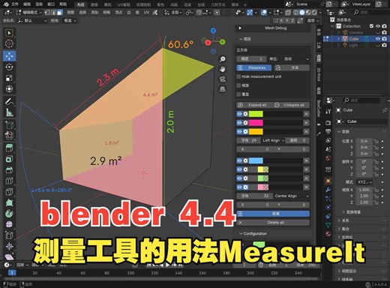This screenshot has width=390, height=288.
Task: Toggle the pin icon beside Cube in properties
Action: pyautogui.click(x=385, y=110)
